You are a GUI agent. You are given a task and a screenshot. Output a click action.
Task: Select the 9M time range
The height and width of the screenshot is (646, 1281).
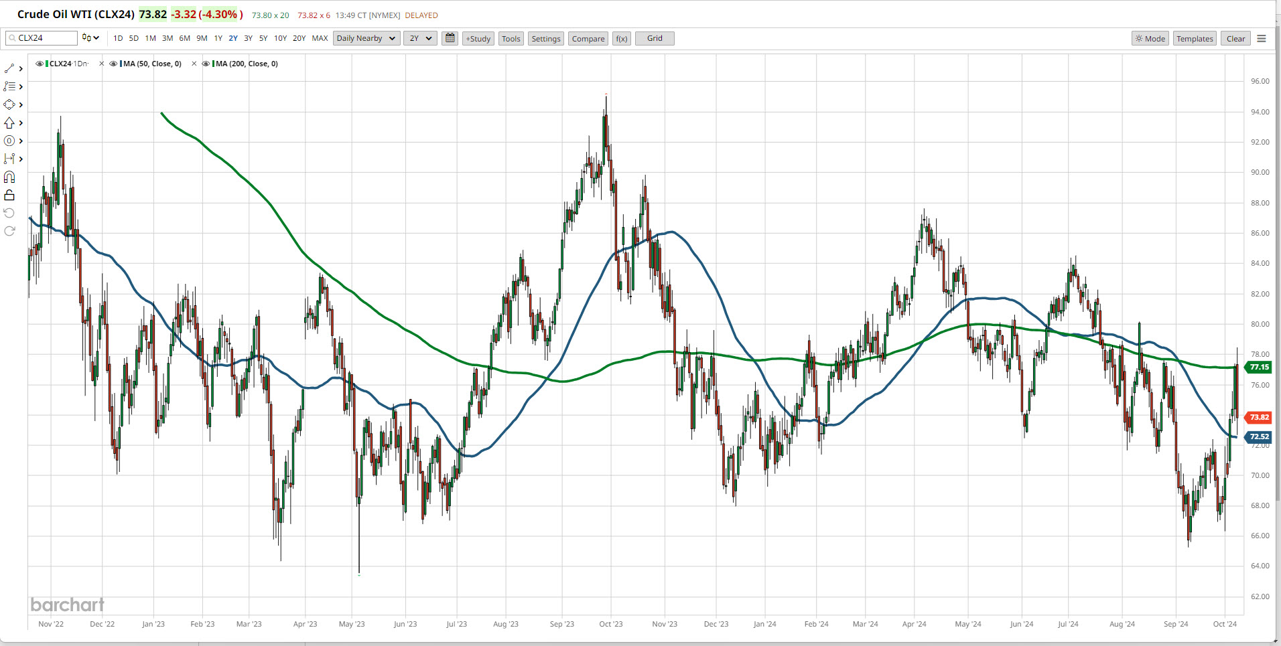pos(202,38)
